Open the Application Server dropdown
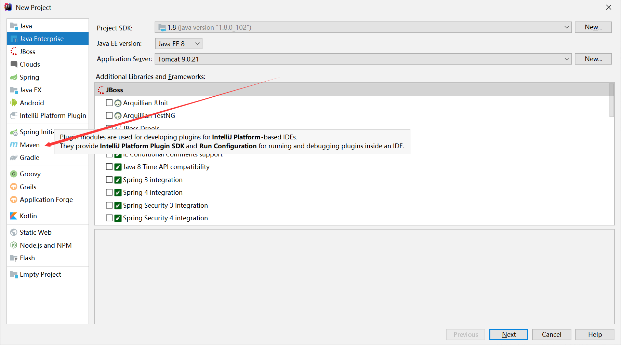 (363, 59)
